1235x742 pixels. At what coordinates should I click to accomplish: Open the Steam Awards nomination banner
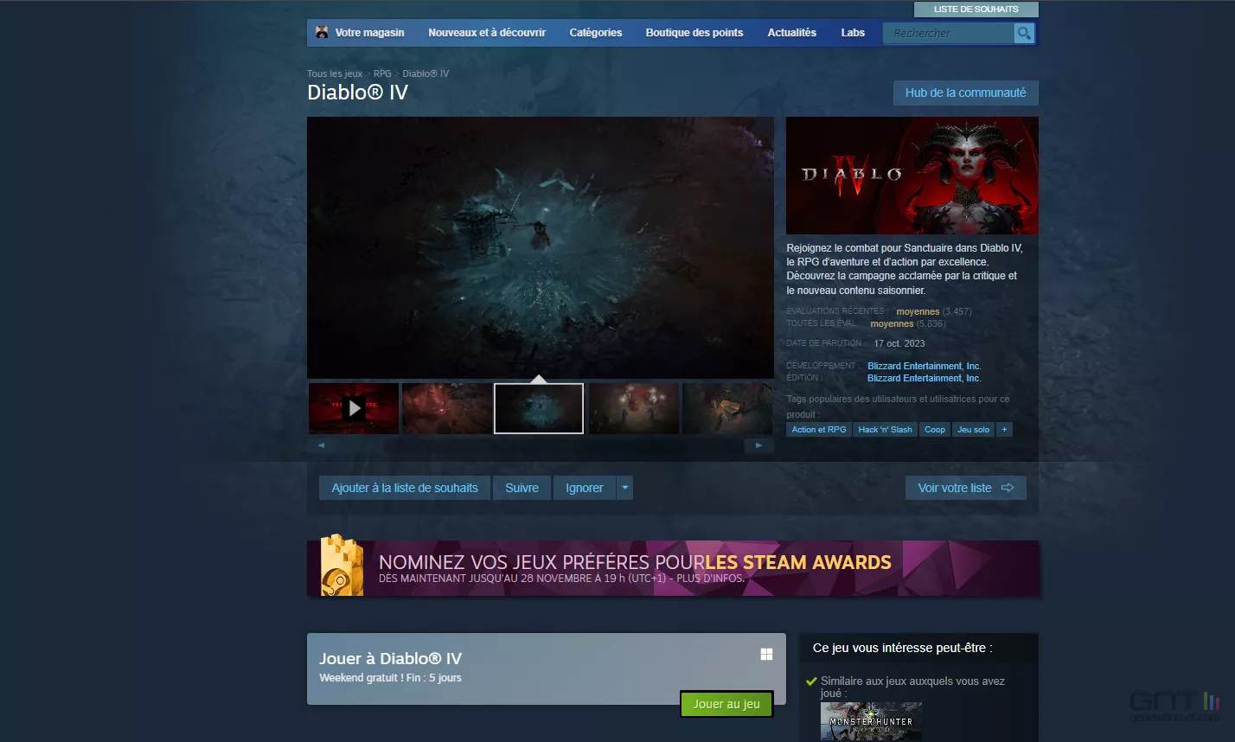point(673,568)
